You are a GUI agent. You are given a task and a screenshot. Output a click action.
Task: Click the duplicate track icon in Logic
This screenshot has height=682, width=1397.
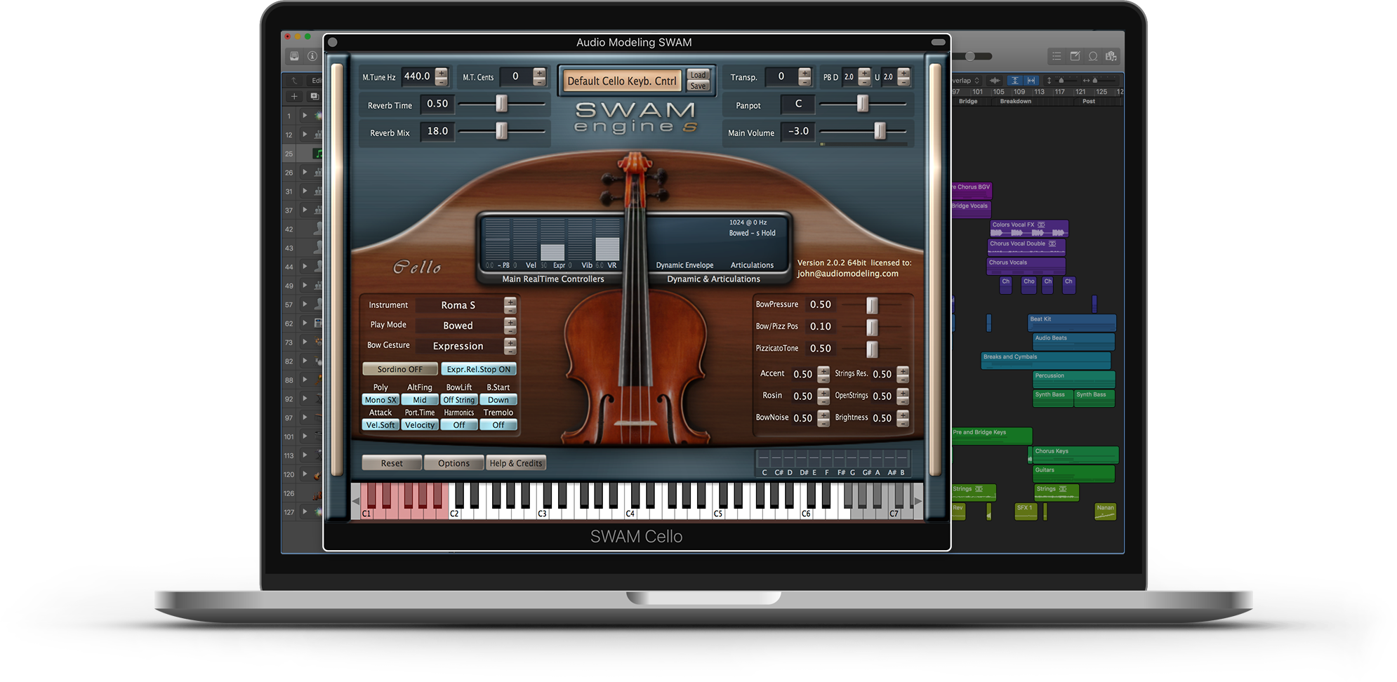point(315,96)
